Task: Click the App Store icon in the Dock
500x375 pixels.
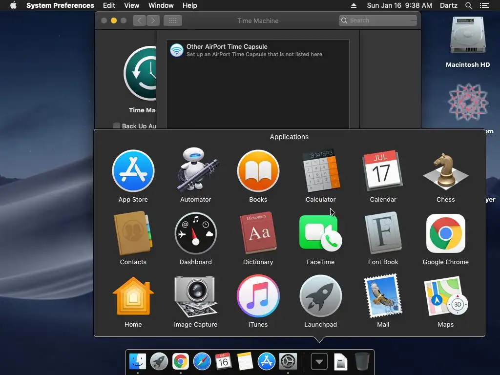Action: tap(266, 362)
